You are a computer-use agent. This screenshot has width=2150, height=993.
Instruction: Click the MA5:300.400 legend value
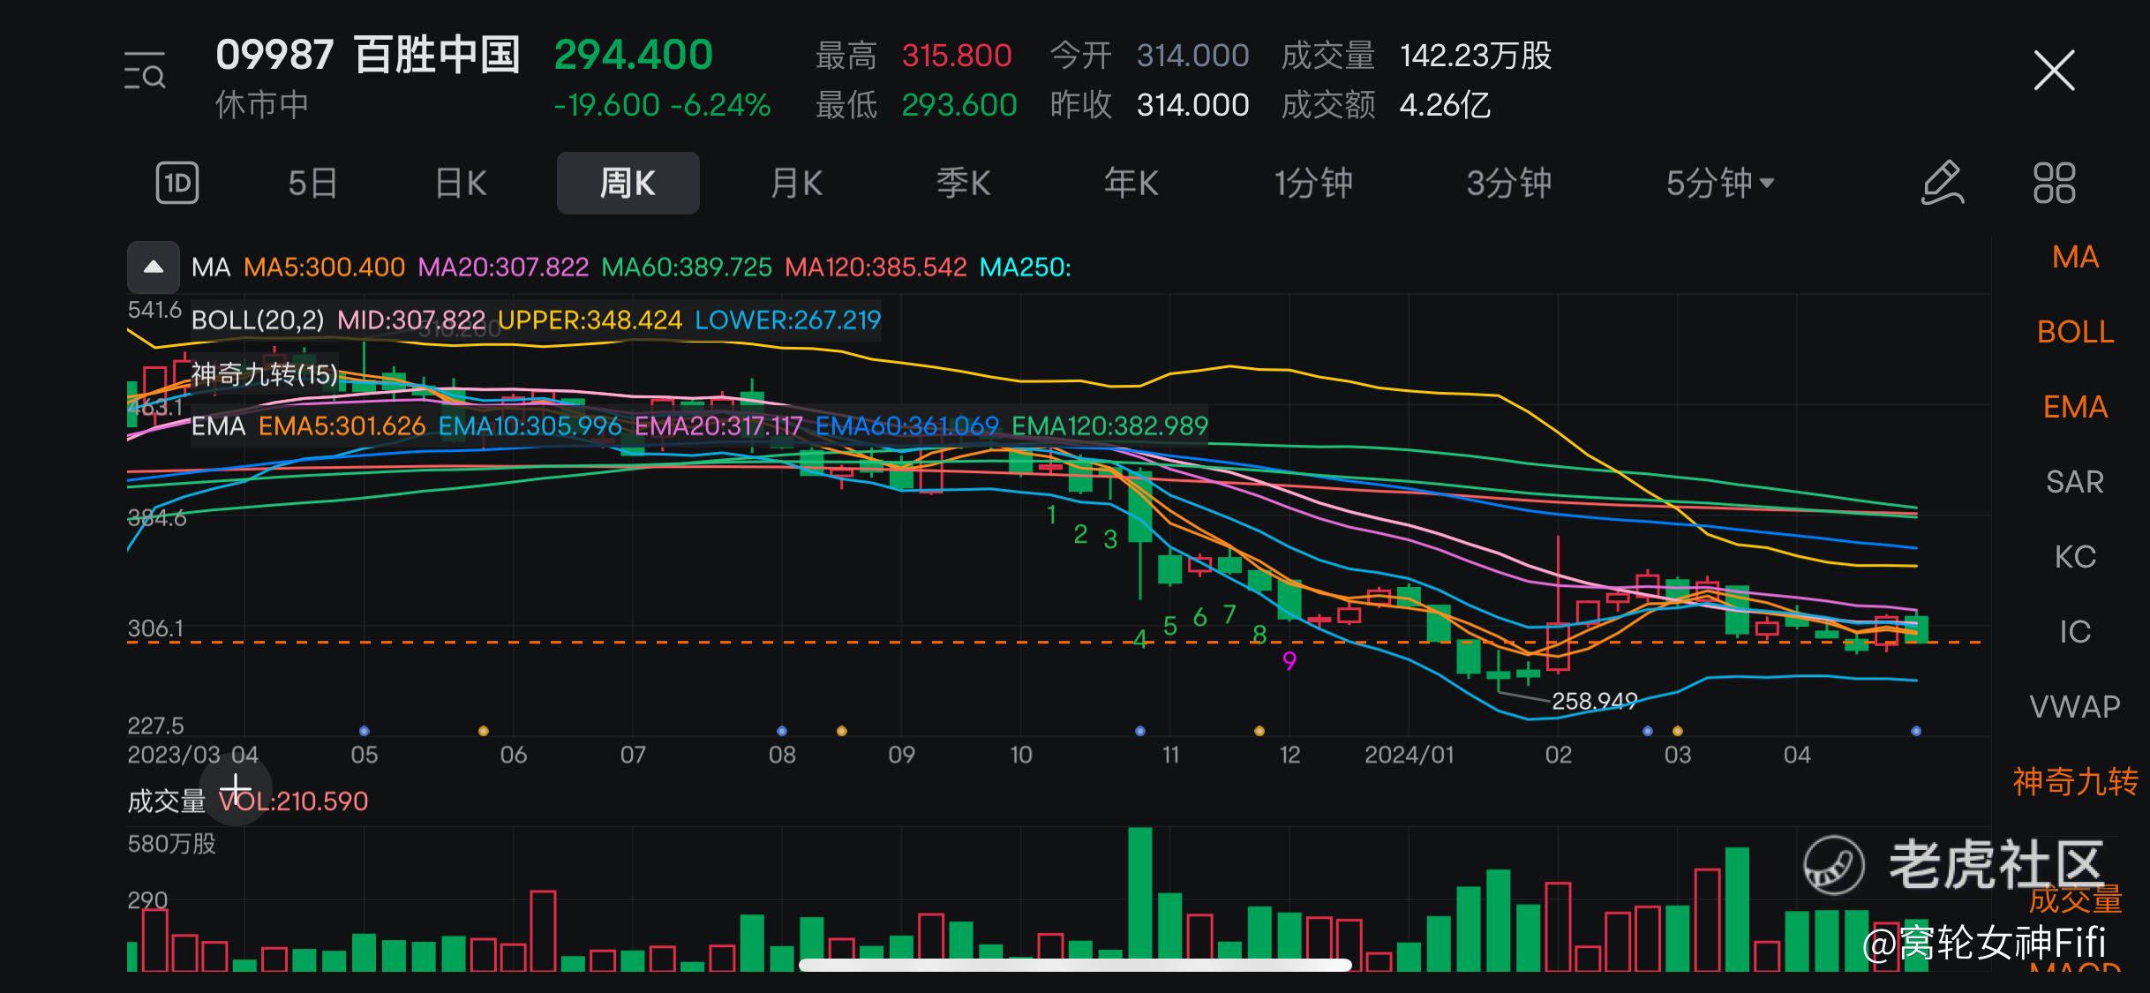(324, 267)
